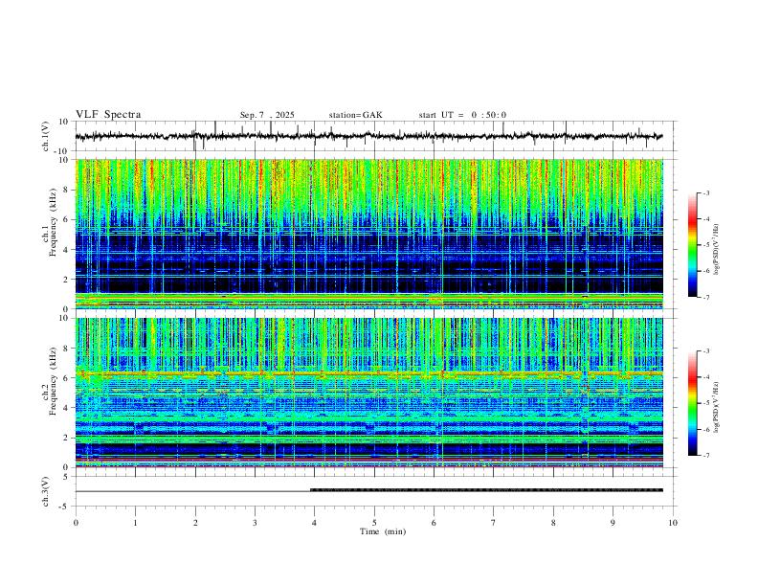Click the "start UT = 0 : 50: 0" text

coord(462,115)
